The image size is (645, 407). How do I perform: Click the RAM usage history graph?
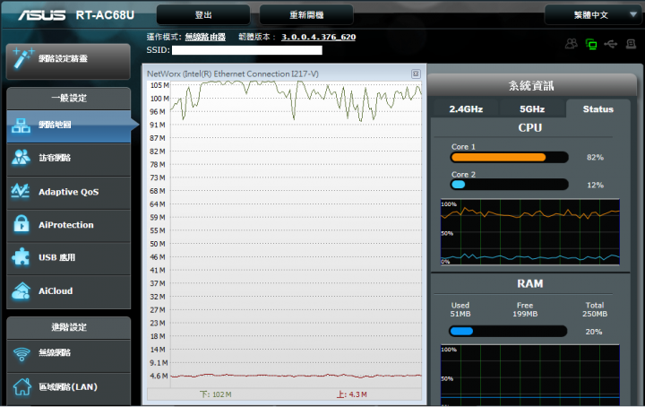pyautogui.click(x=529, y=375)
